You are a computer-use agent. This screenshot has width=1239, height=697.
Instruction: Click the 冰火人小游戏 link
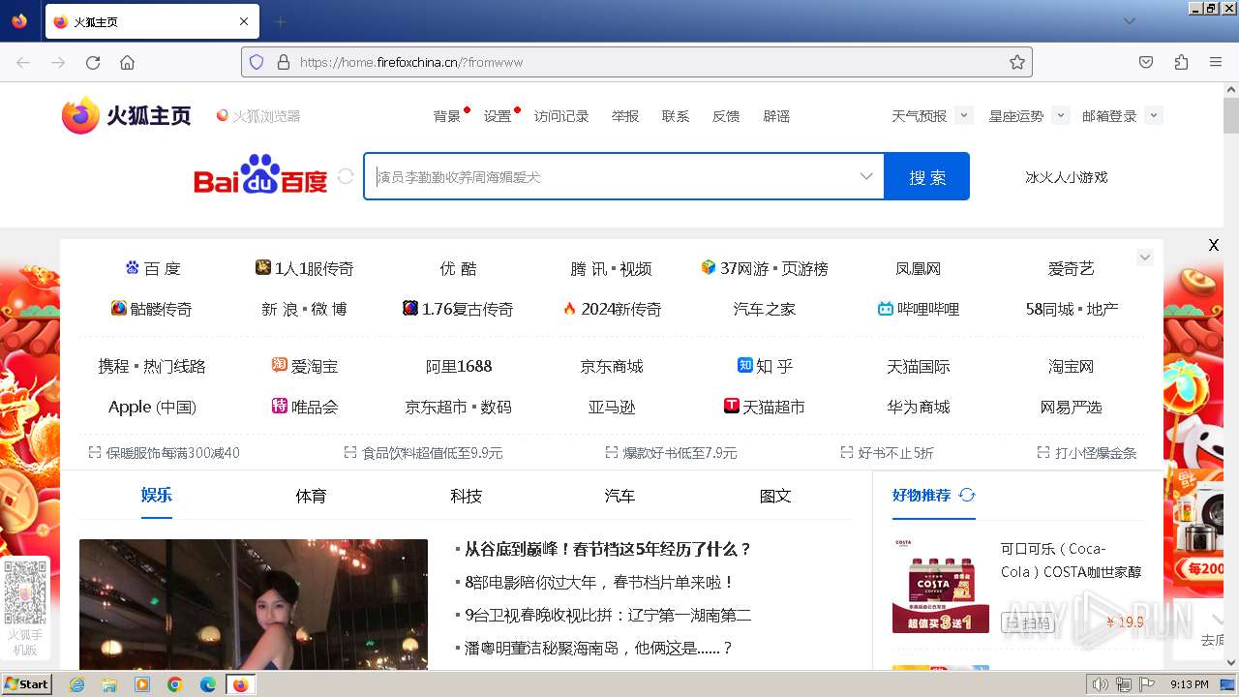(x=1067, y=177)
